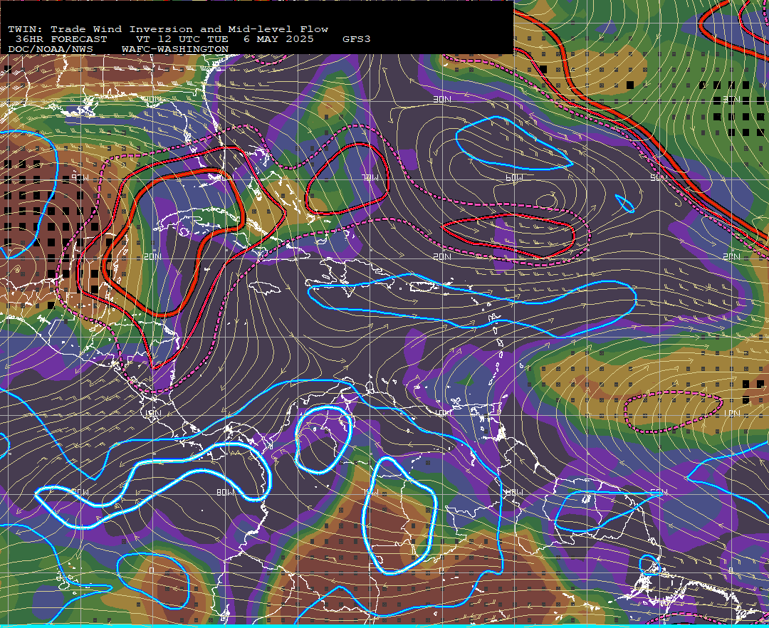Click the "50W" label beside the thick red front
Image resolution: width=769 pixels, height=628 pixels.
[659, 177]
